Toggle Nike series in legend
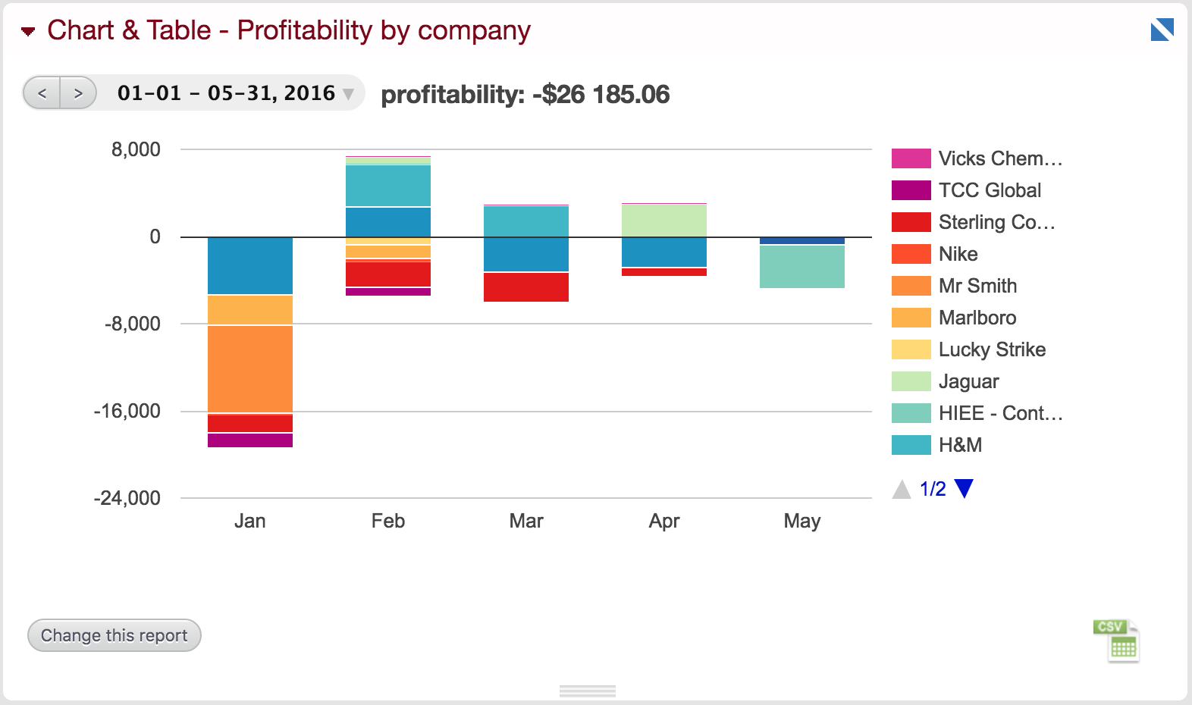 point(958,254)
